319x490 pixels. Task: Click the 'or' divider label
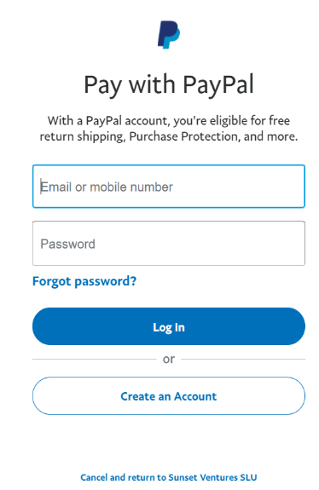point(169,359)
